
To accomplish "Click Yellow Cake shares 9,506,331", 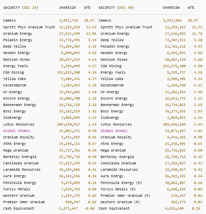I will 70,79.
